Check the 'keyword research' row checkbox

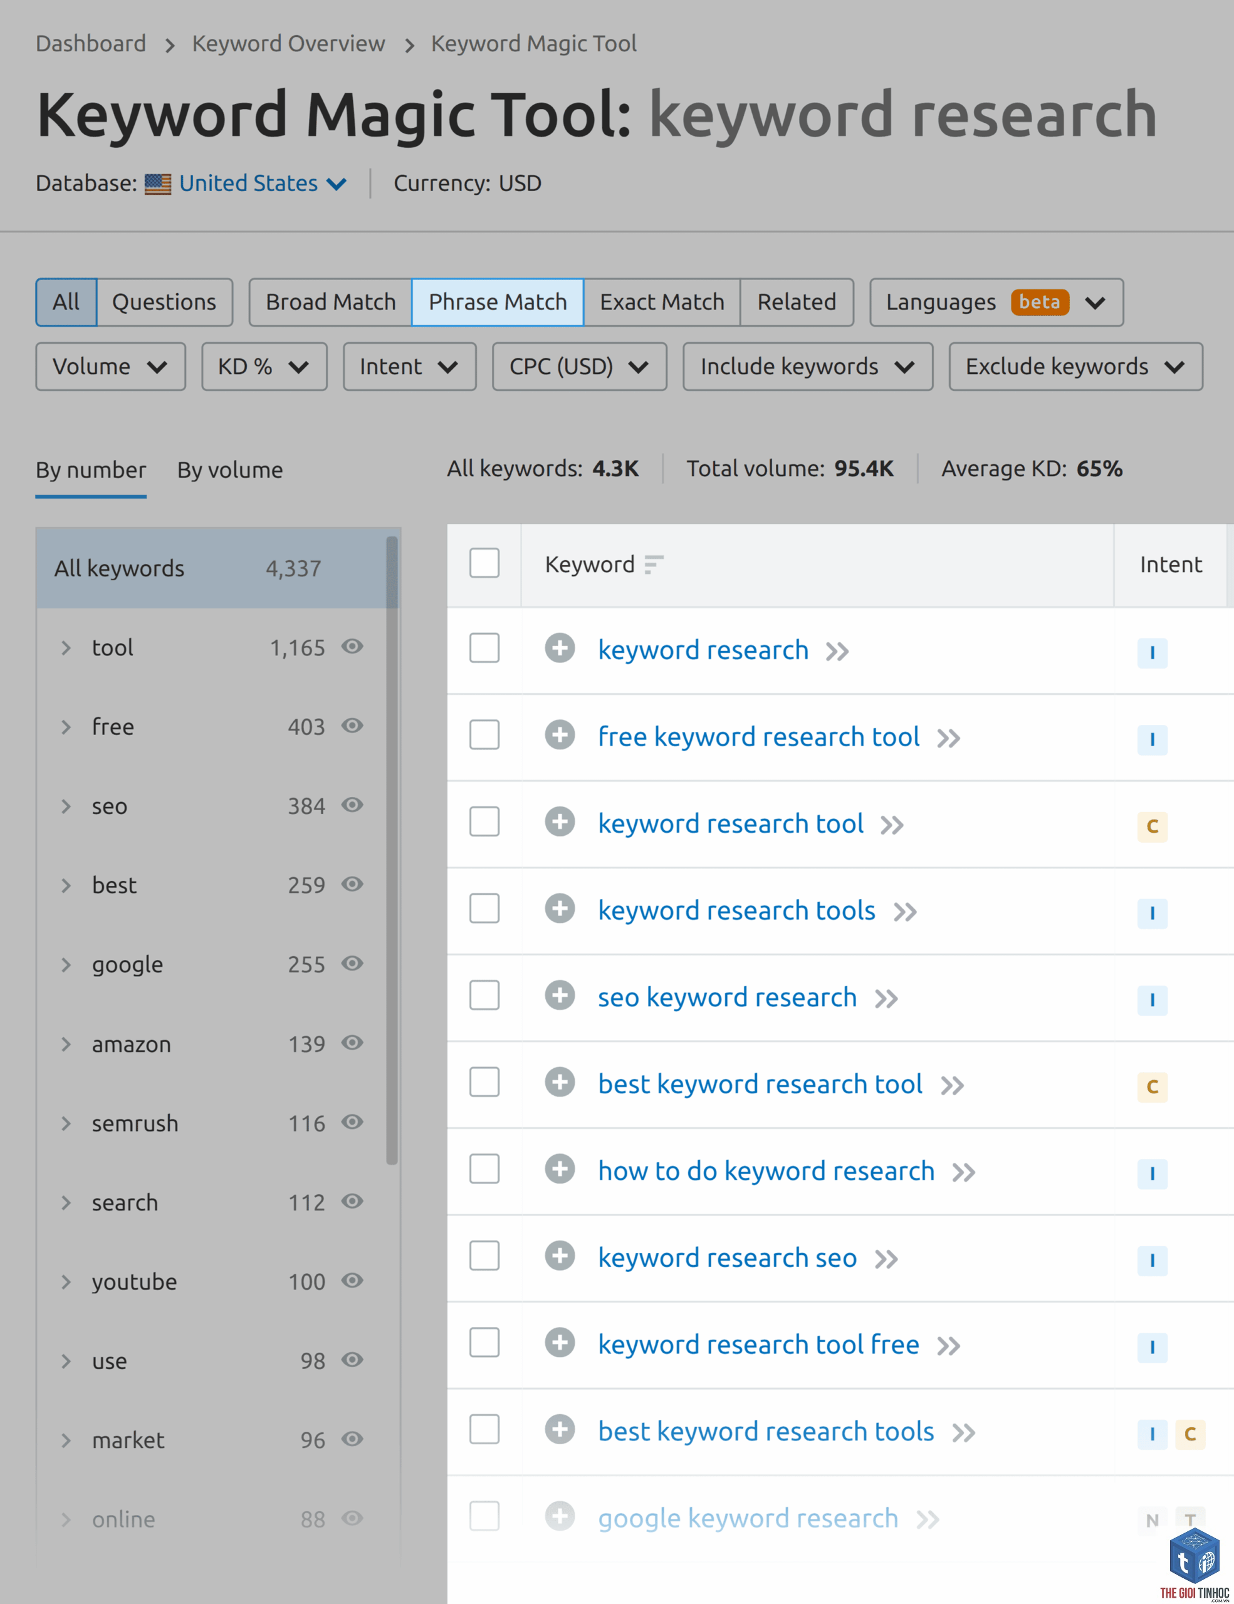click(484, 648)
